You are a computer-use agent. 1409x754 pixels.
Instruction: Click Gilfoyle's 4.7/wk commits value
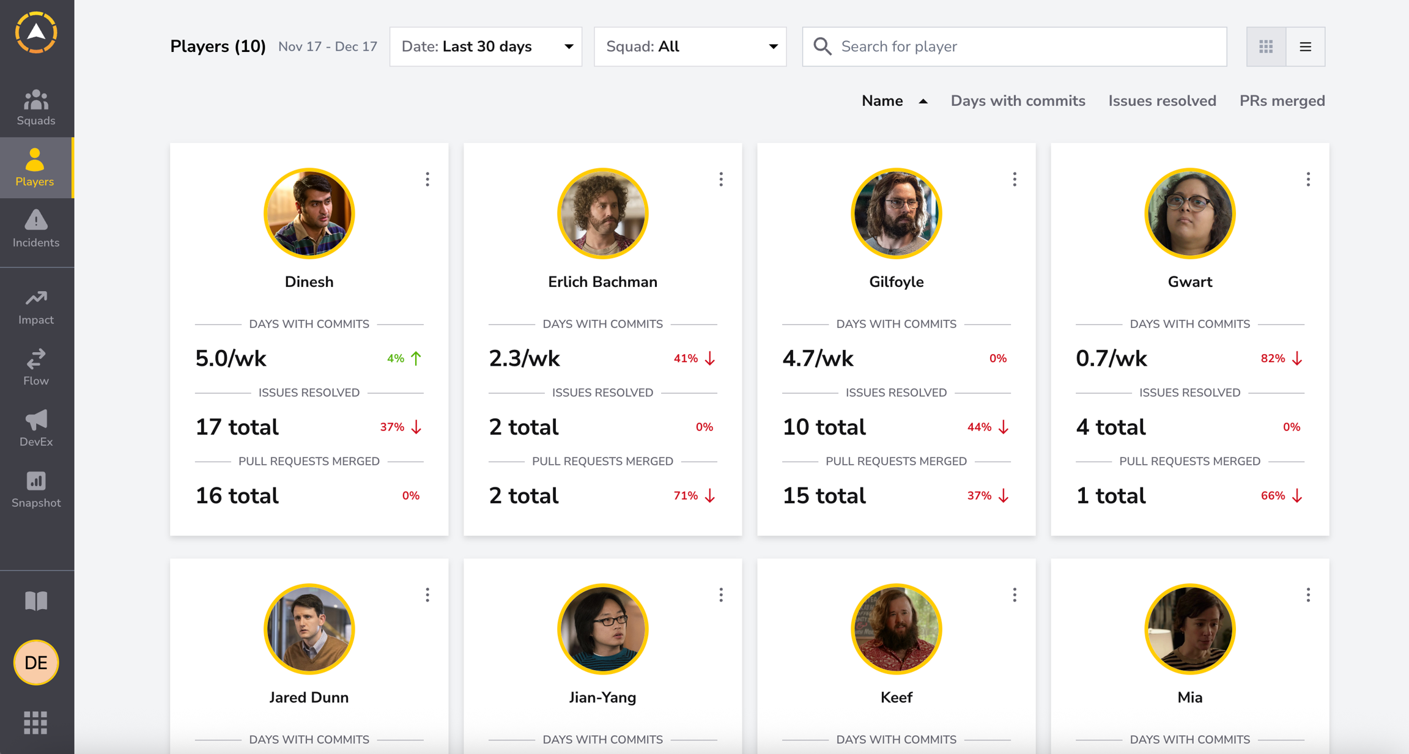coord(818,358)
